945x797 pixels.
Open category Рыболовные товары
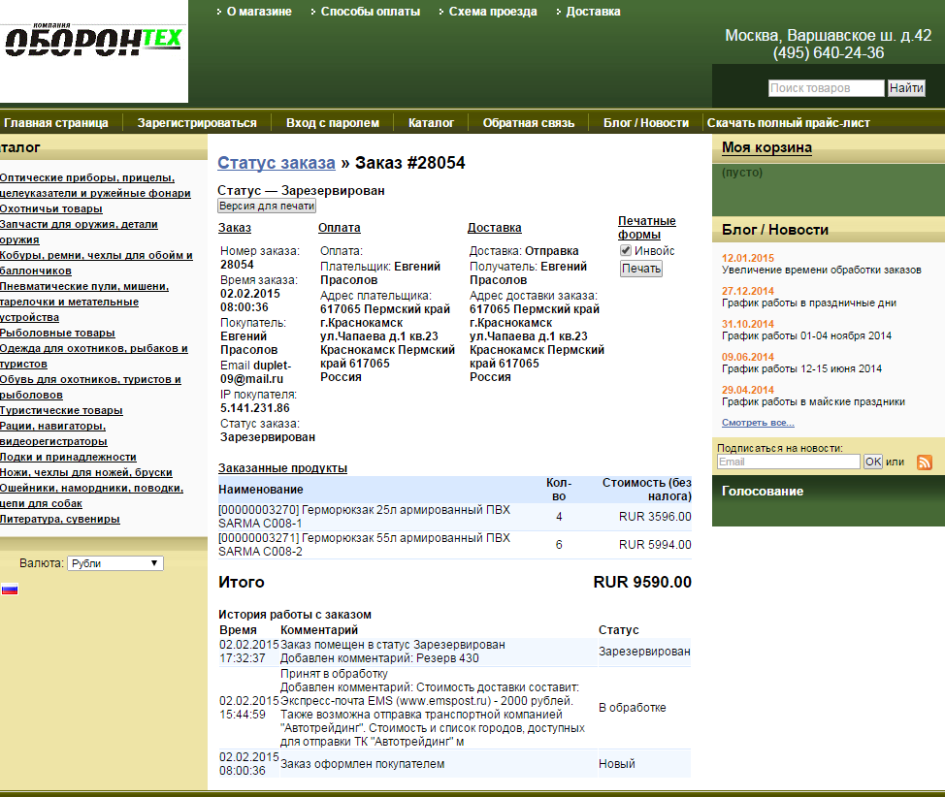pyautogui.click(x=57, y=334)
